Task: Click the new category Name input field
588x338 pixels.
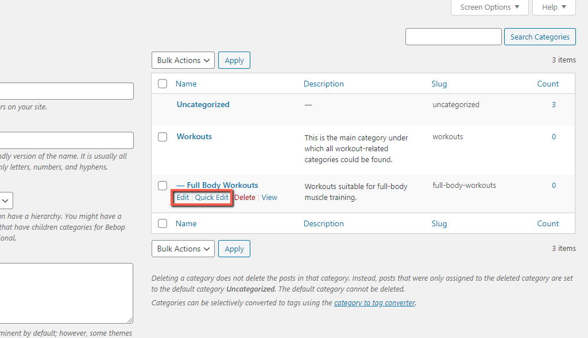Action: click(x=67, y=91)
